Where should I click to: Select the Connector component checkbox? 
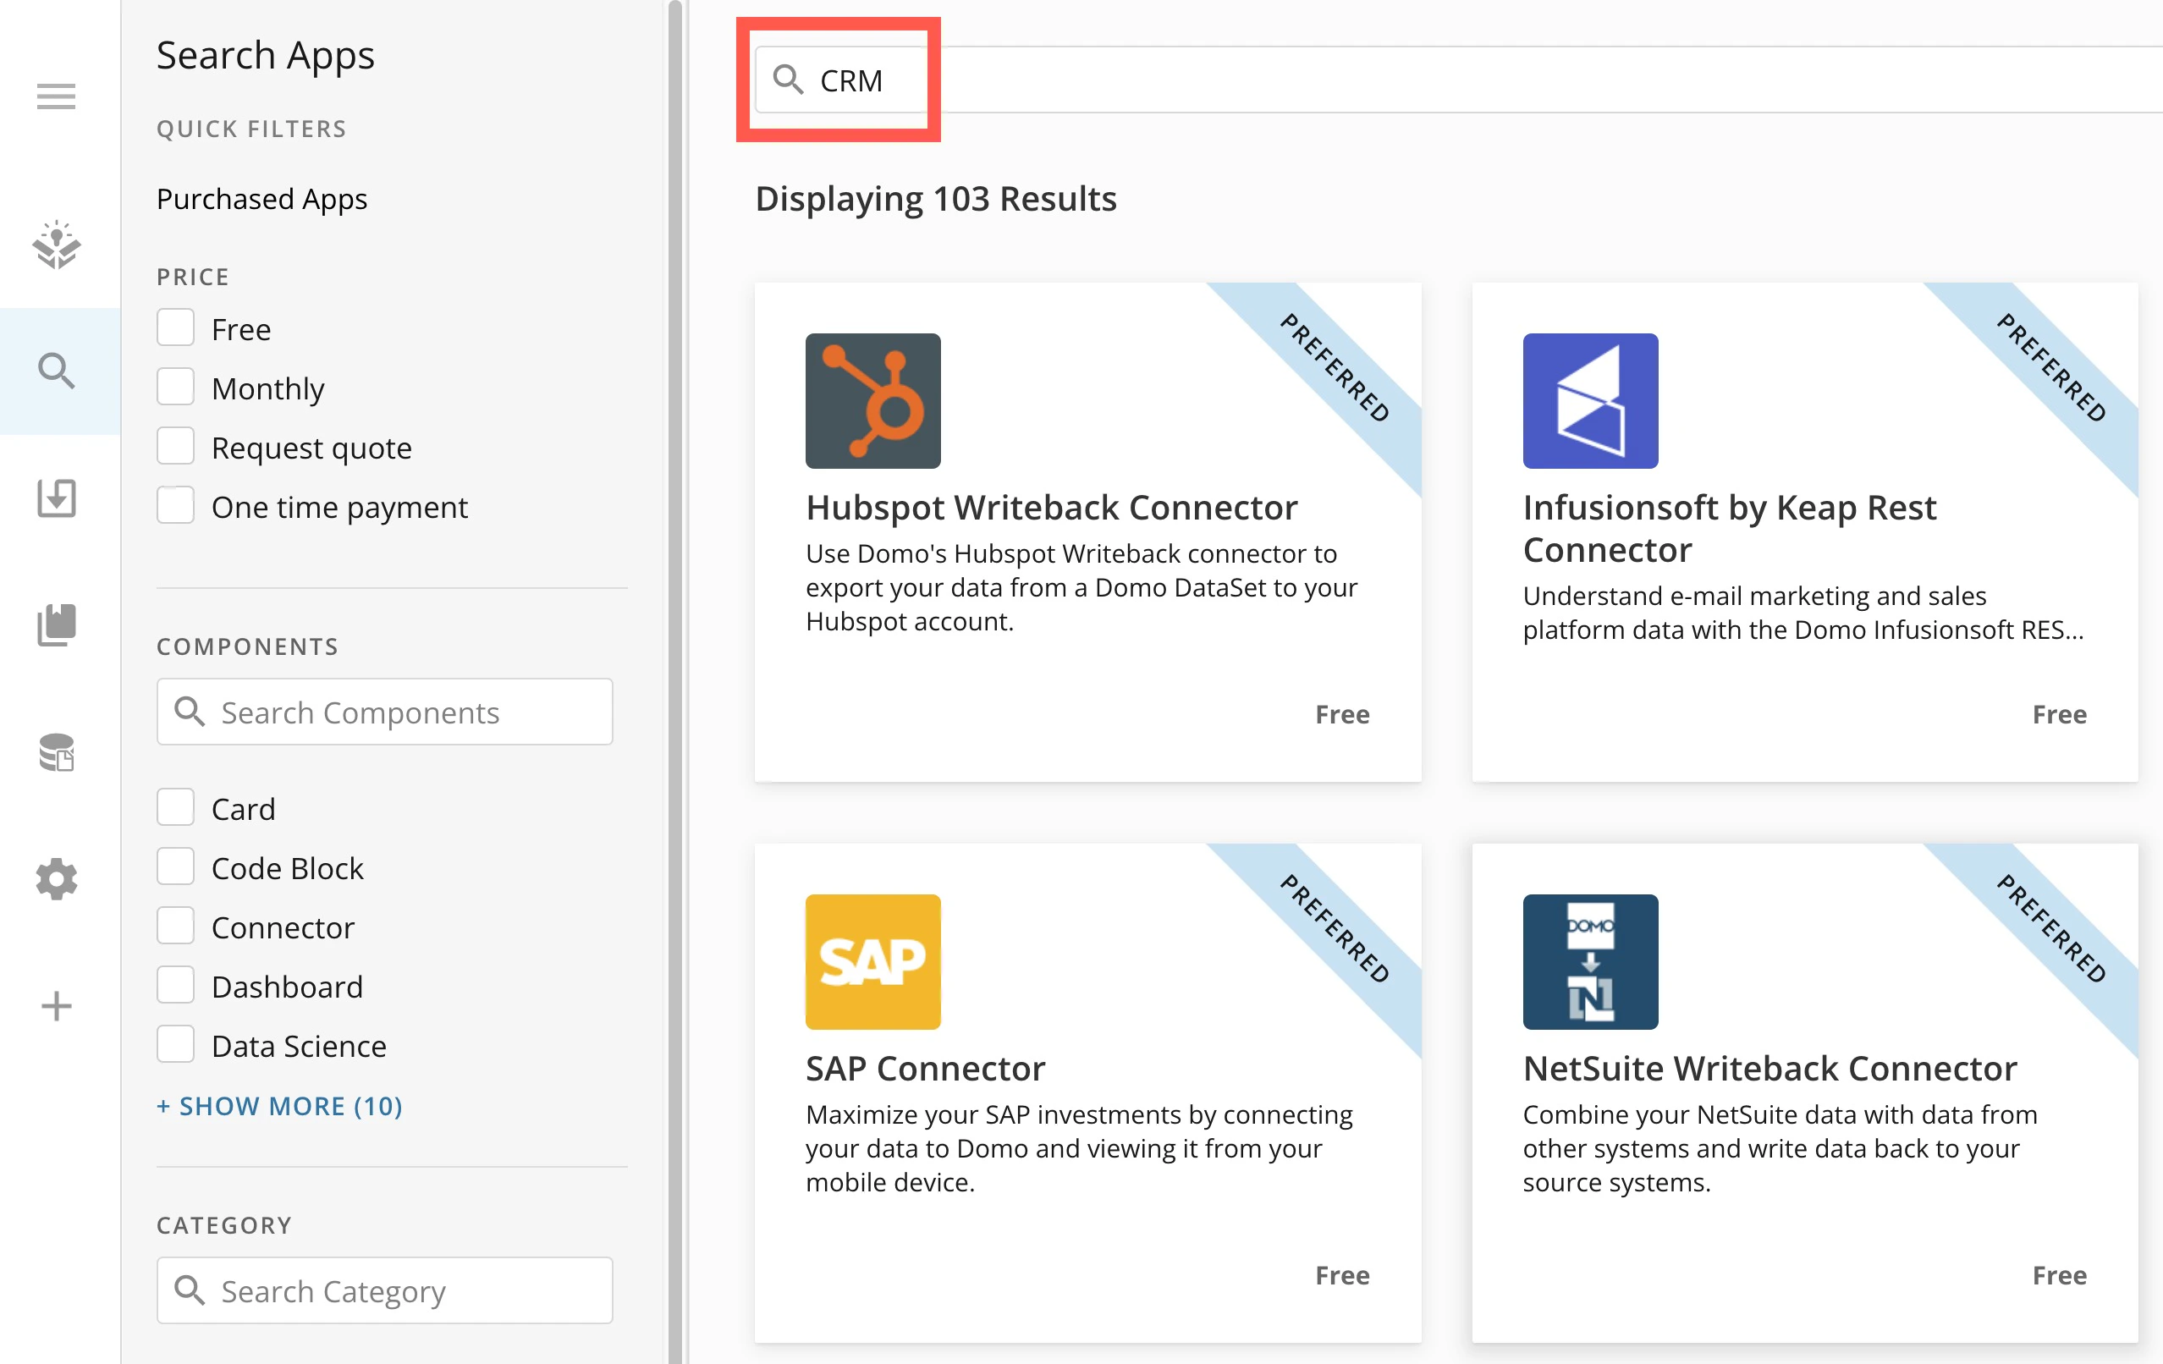(x=175, y=926)
